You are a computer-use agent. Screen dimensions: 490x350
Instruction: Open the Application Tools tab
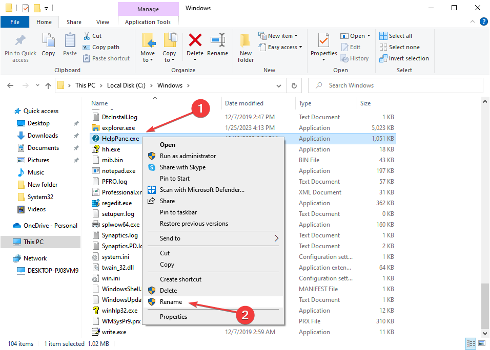[148, 22]
